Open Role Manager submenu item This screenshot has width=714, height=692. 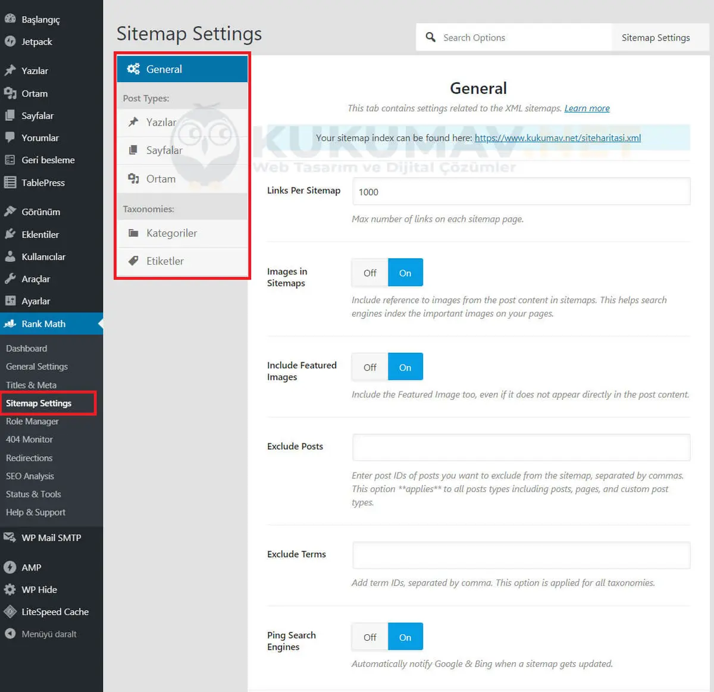[x=32, y=421]
